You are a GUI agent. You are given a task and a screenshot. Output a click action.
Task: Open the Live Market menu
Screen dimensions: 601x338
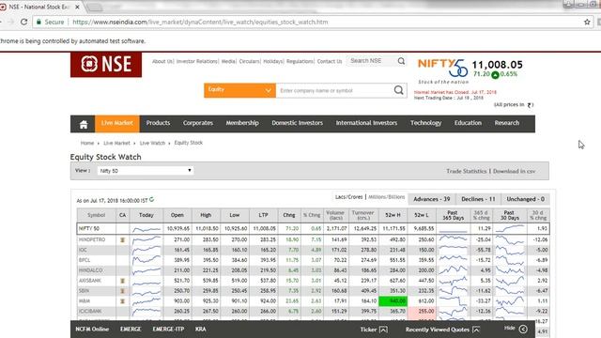coord(116,123)
